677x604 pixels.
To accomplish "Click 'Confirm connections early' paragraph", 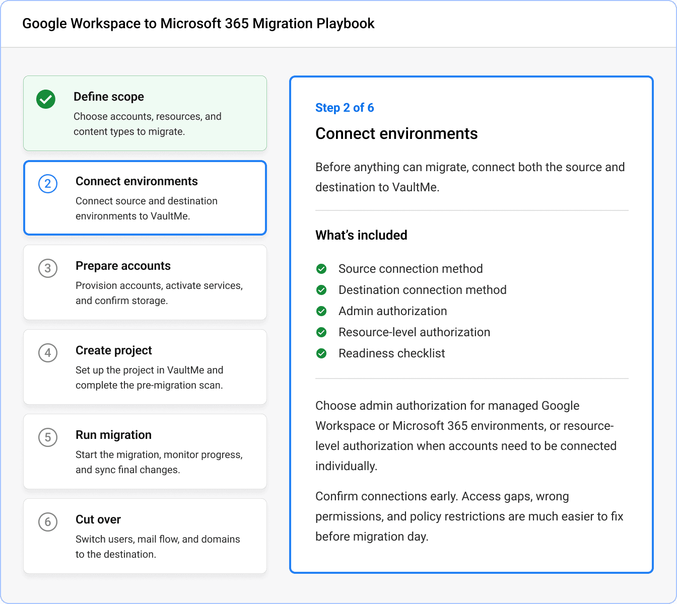I will click(469, 516).
